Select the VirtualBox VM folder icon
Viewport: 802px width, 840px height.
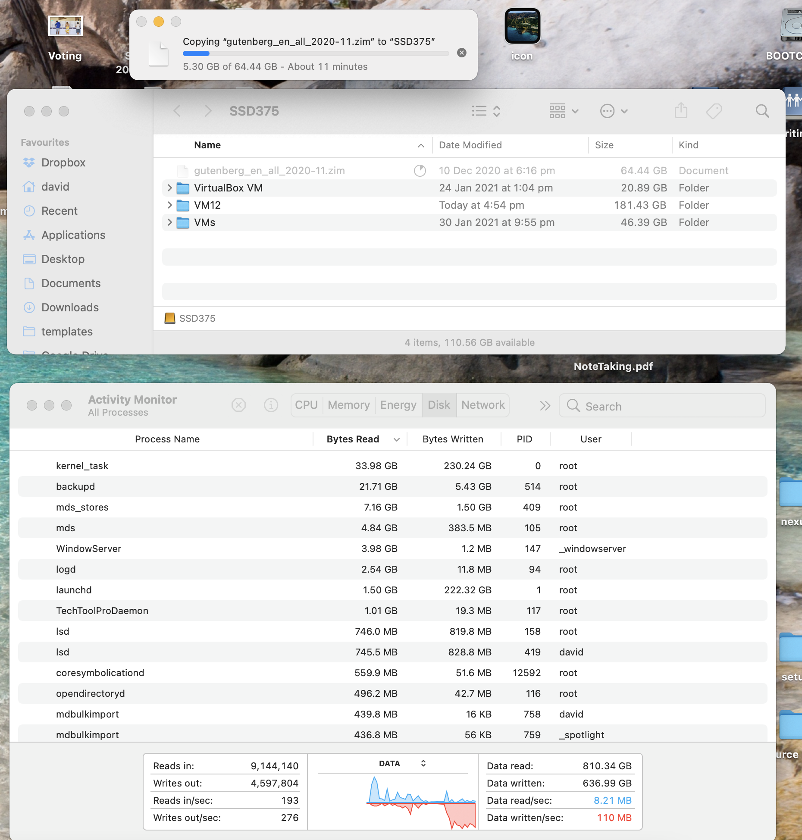coord(183,188)
